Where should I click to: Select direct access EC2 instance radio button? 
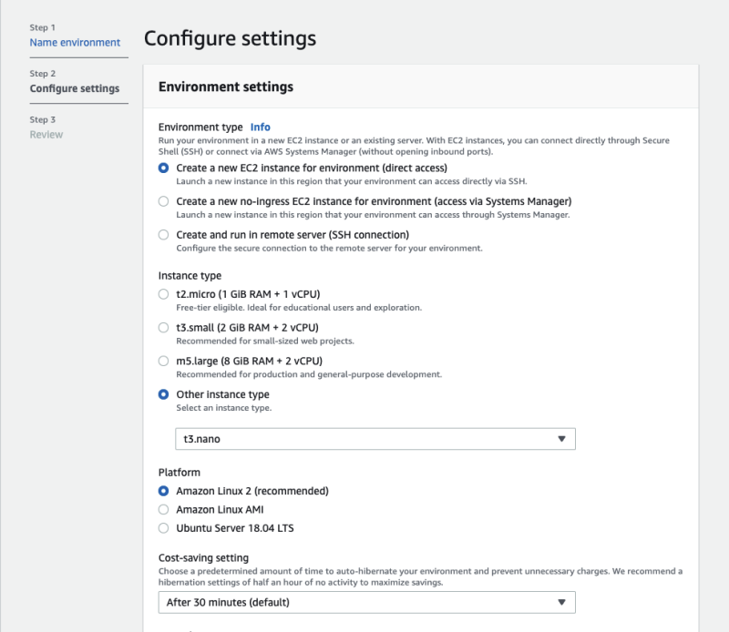coord(163,168)
